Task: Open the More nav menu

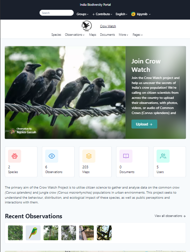Action: pyautogui.click(x=124, y=35)
